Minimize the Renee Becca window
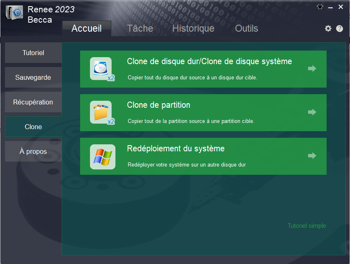350x264 pixels. click(x=330, y=7)
